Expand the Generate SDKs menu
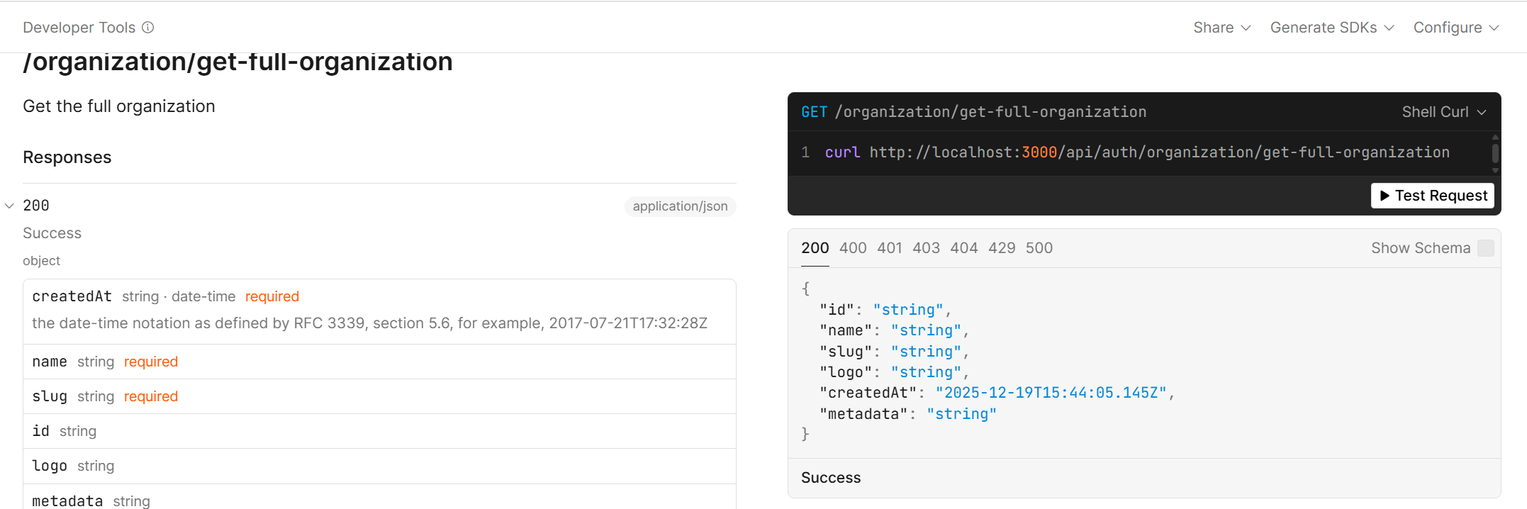 (1331, 28)
